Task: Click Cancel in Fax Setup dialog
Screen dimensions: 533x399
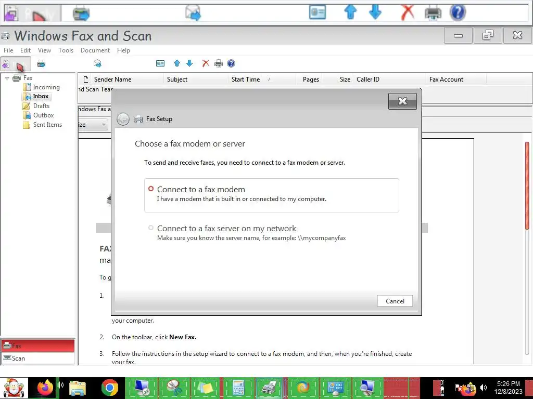Action: (x=395, y=301)
